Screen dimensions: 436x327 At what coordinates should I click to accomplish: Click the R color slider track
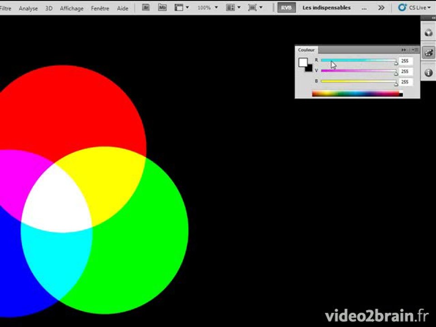coord(359,60)
